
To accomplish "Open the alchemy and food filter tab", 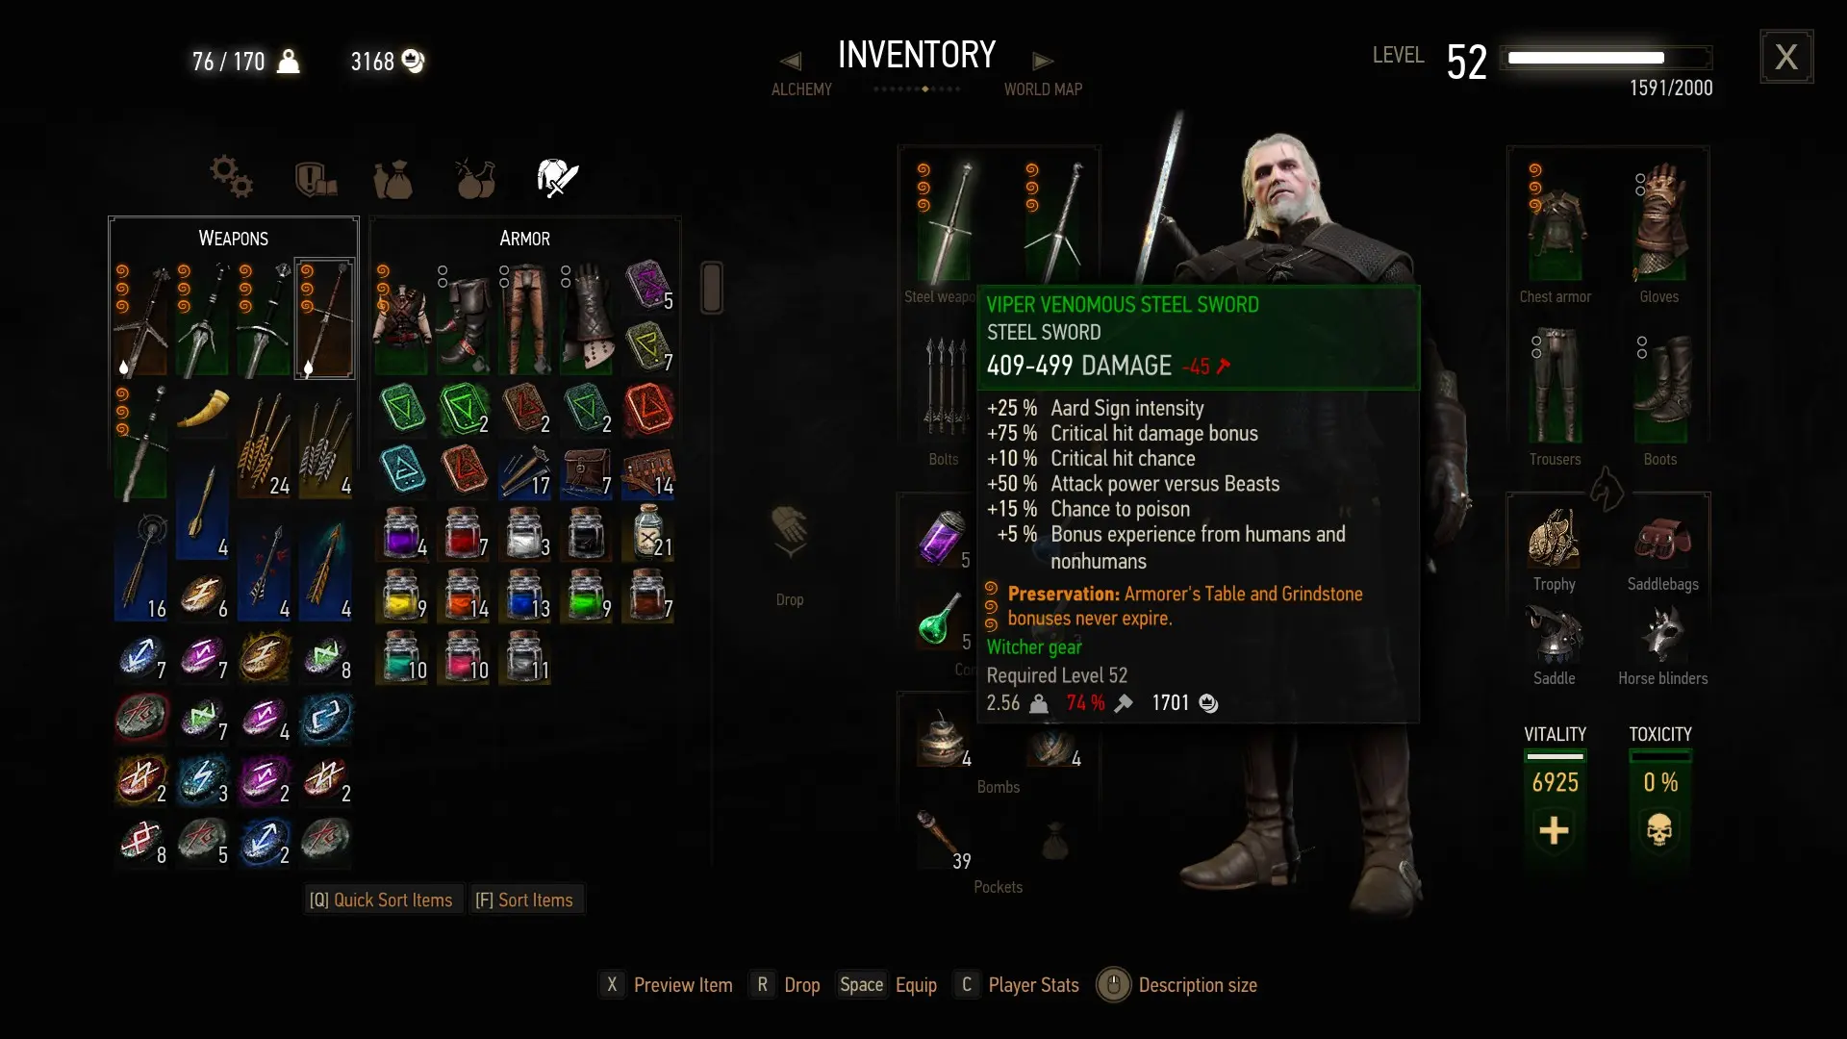I will (475, 178).
